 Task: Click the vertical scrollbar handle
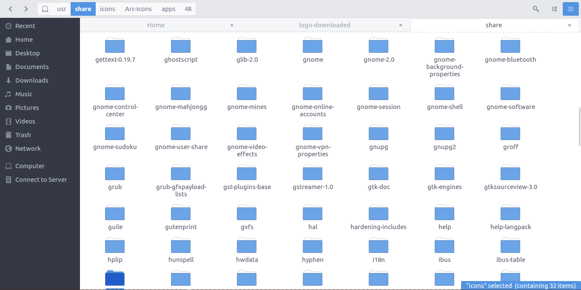point(579,126)
